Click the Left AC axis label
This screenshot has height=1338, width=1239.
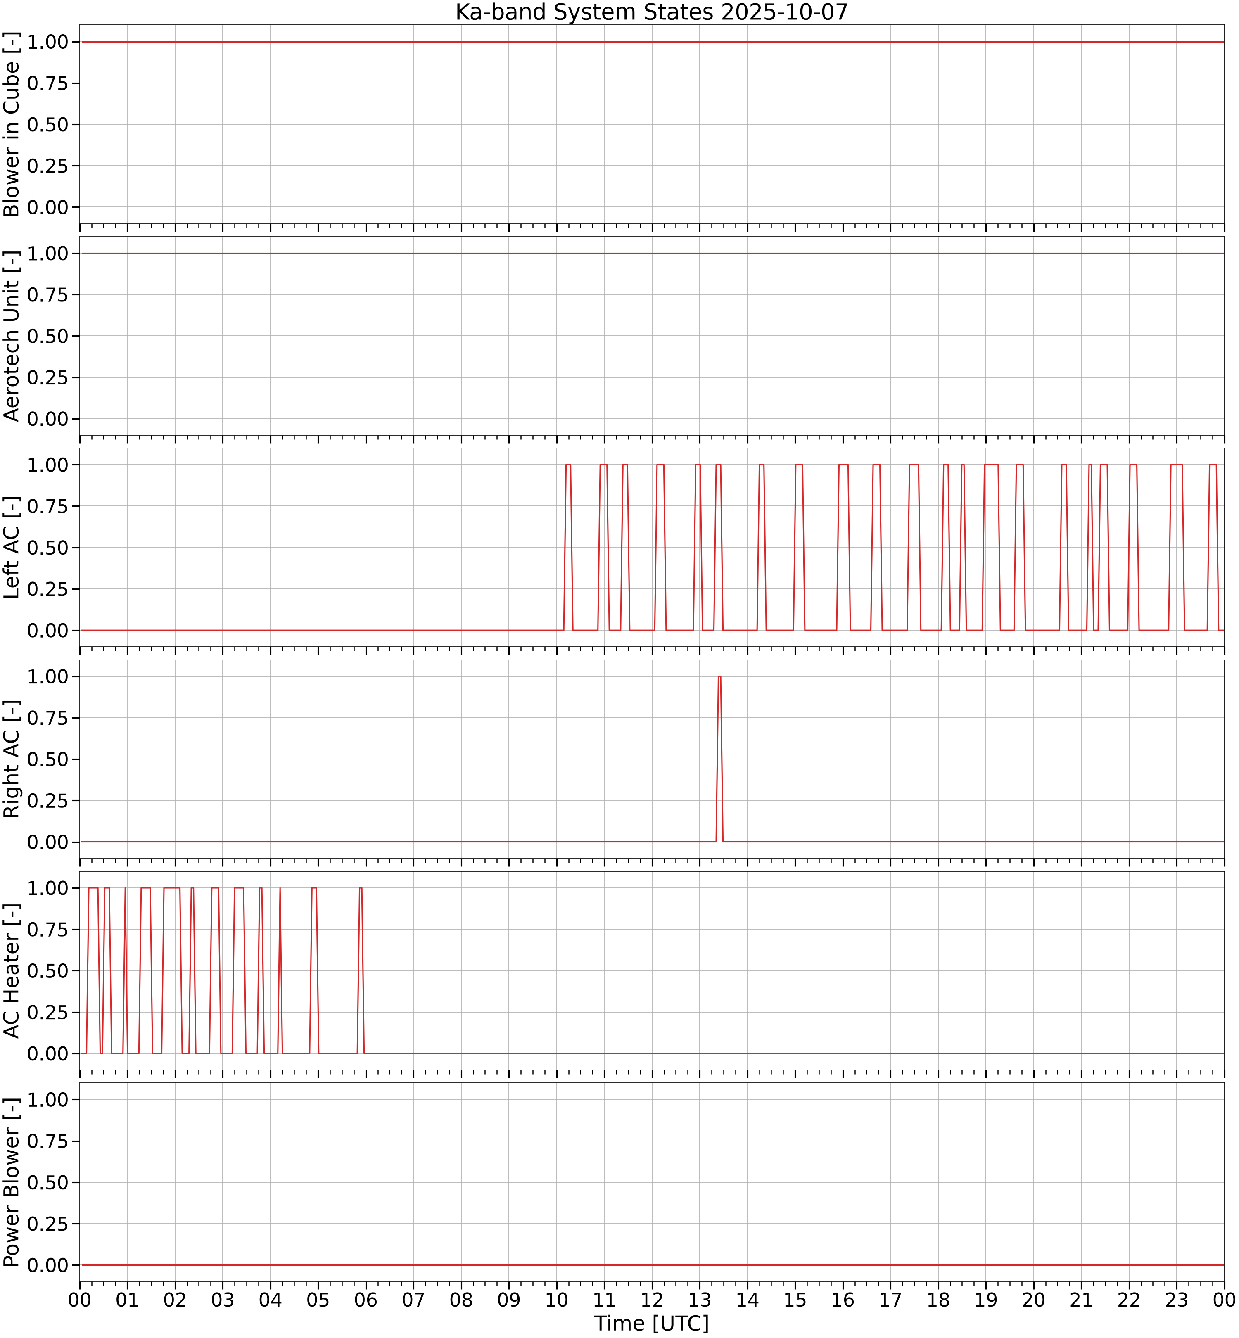coord(12,548)
